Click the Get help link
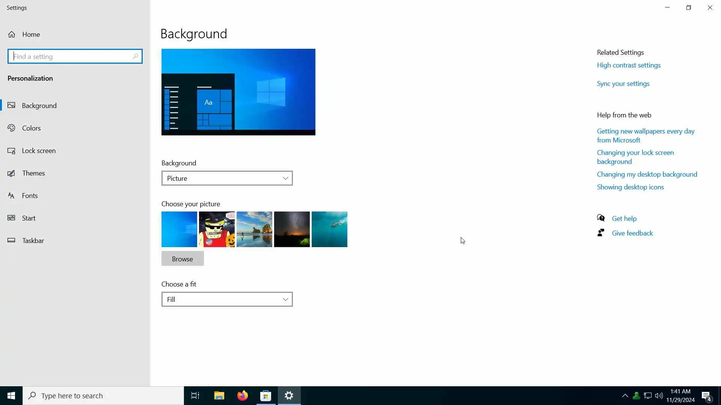This screenshot has height=405, width=721. tap(624, 219)
